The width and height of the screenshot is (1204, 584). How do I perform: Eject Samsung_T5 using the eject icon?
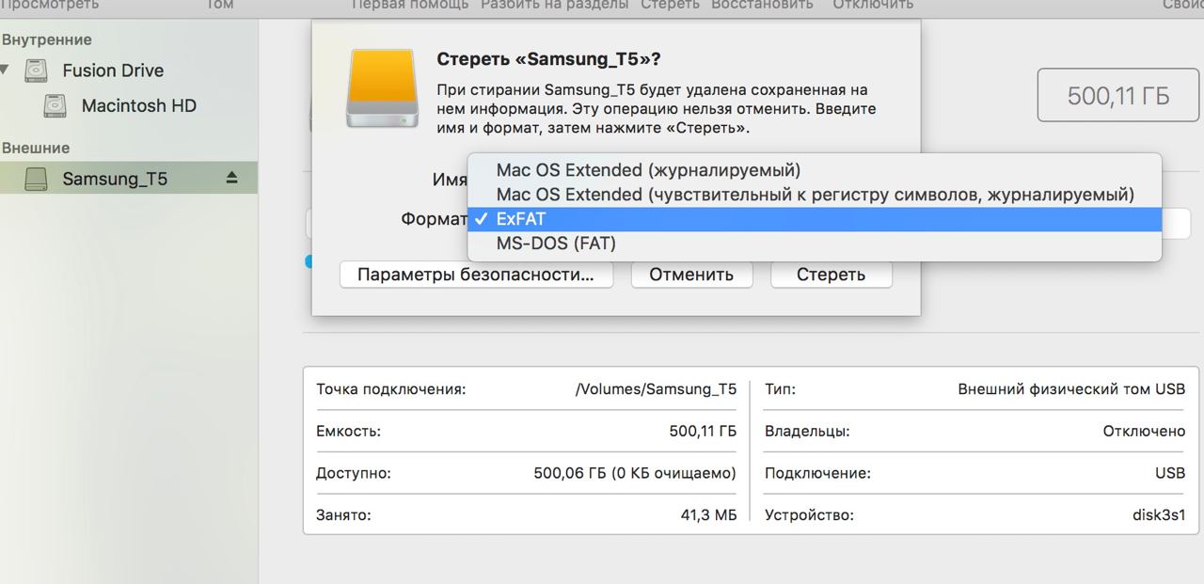pos(232,177)
